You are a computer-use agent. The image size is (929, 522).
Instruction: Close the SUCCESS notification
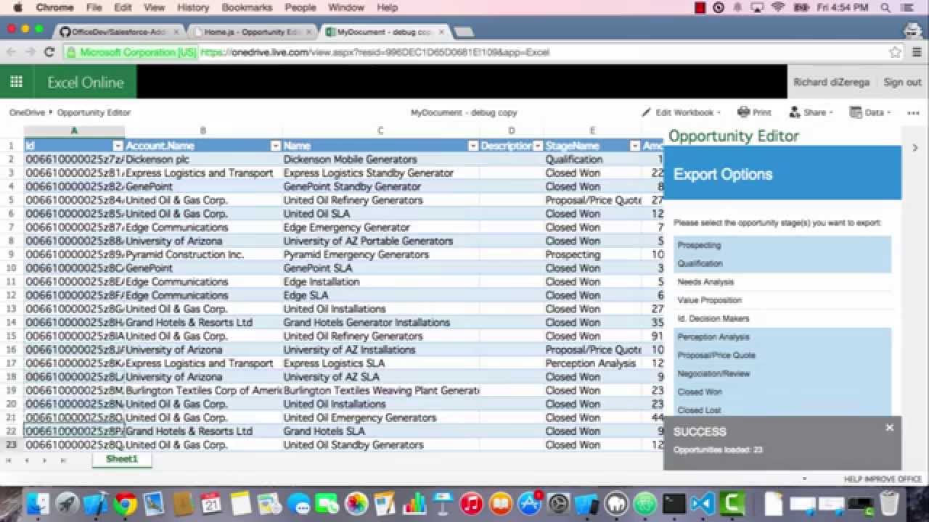pyautogui.click(x=889, y=428)
